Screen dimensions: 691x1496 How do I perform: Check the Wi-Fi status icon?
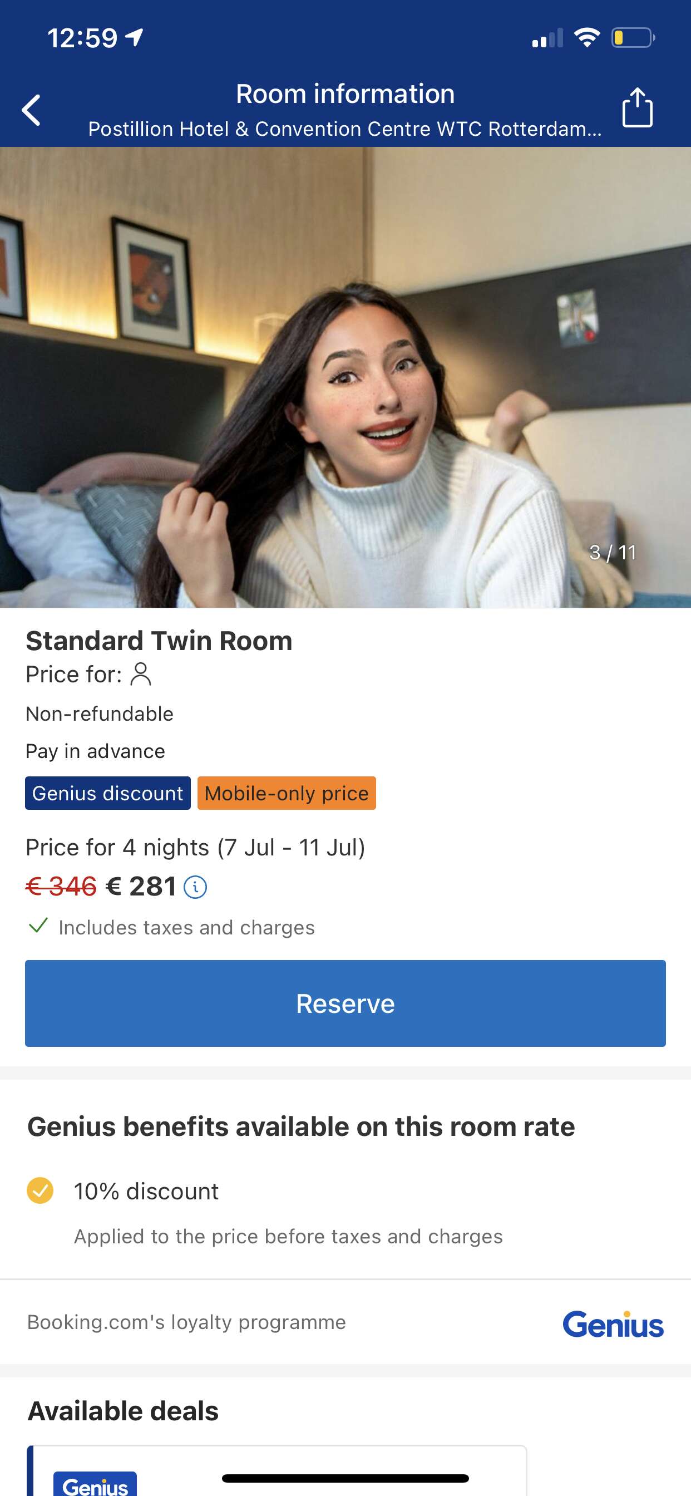click(586, 38)
